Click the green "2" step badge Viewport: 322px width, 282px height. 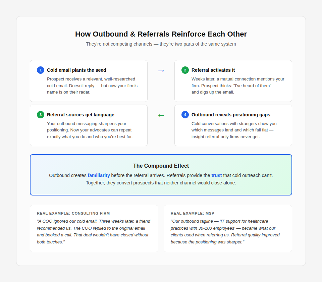[185, 70]
